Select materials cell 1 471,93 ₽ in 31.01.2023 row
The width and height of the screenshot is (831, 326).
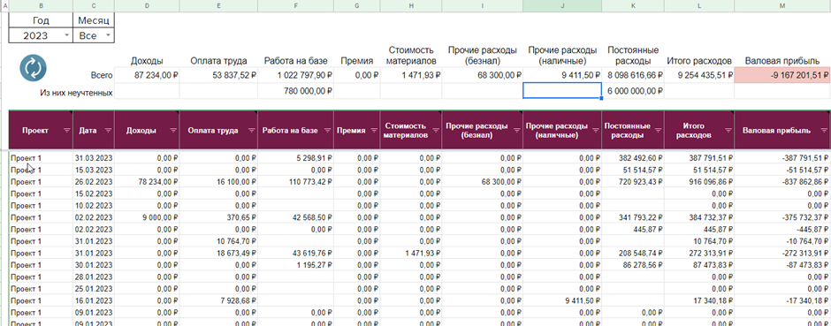click(411, 253)
